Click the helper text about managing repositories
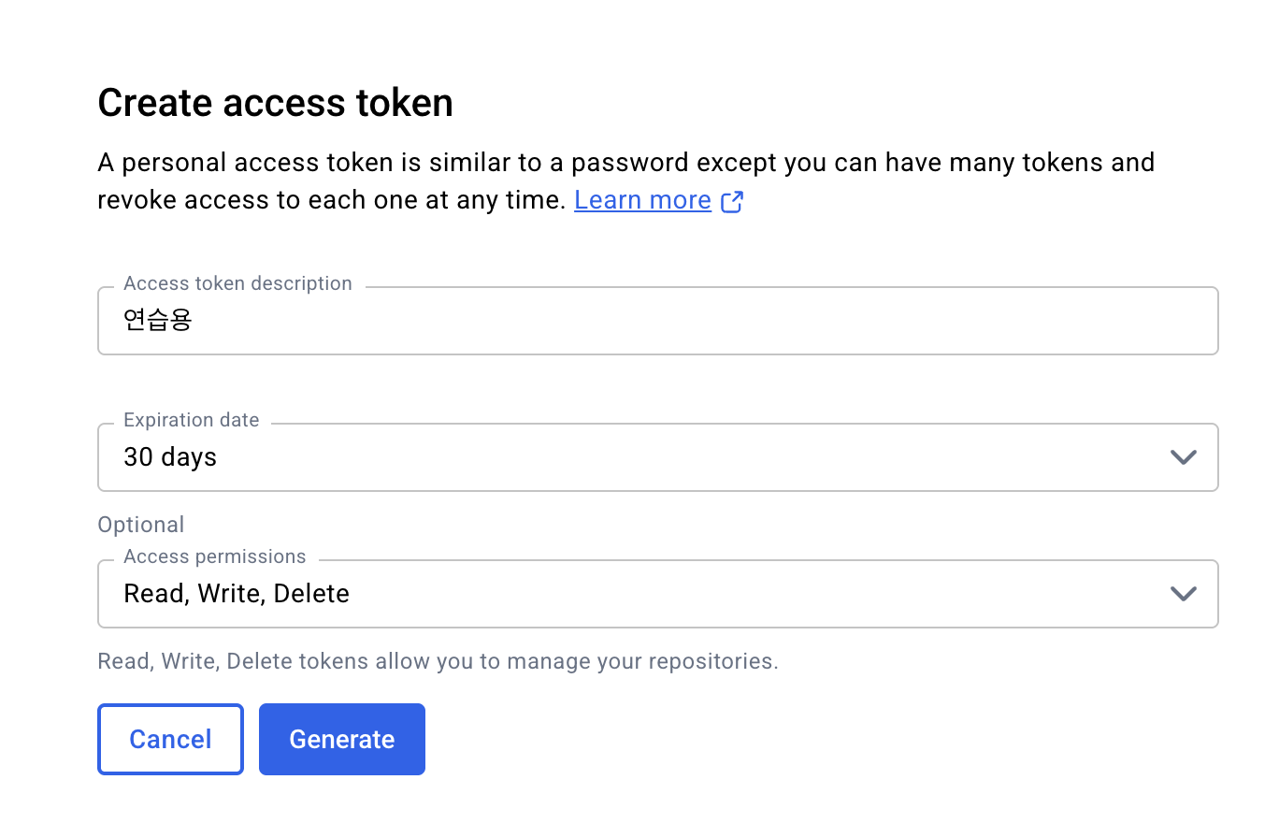 pyautogui.click(x=438, y=662)
